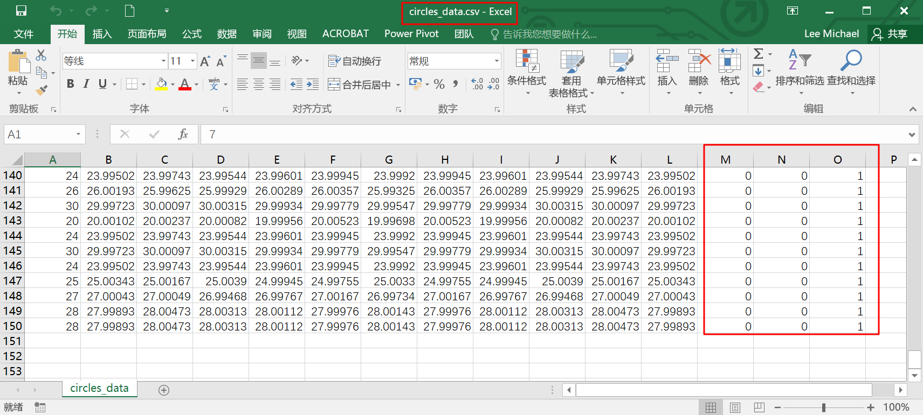The image size is (923, 415).
Task: Click Lee Michael account name
Action: tap(831, 34)
